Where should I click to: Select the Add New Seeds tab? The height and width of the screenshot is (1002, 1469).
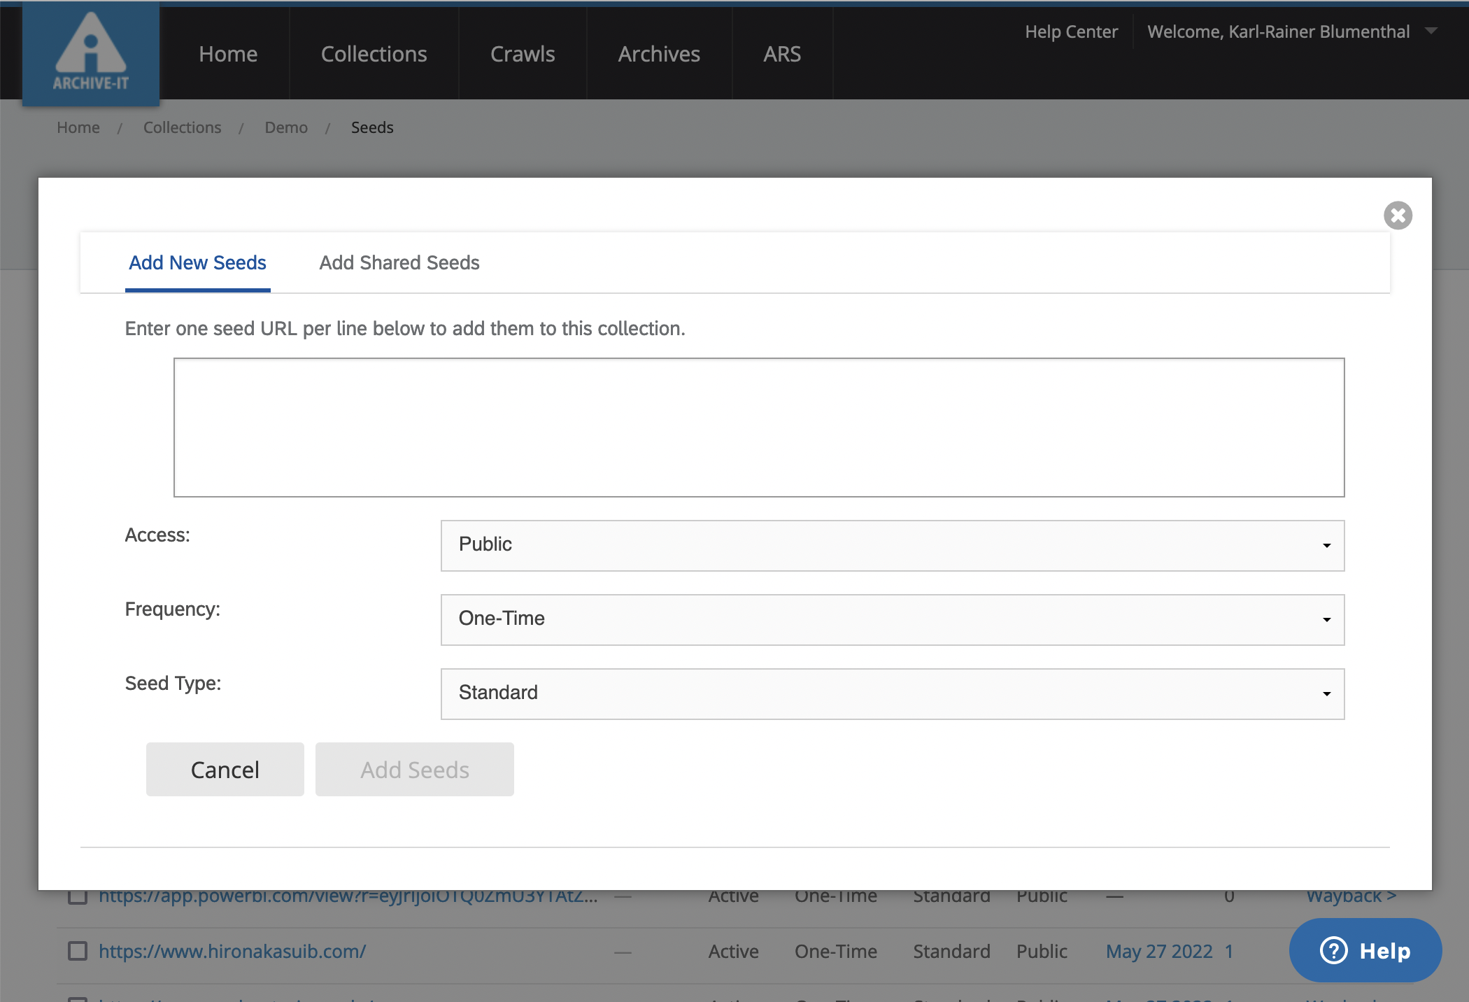tap(197, 262)
